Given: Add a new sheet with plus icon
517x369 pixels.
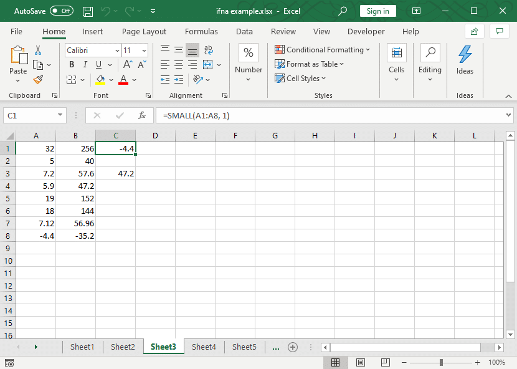Looking at the screenshot, I should 293,347.
